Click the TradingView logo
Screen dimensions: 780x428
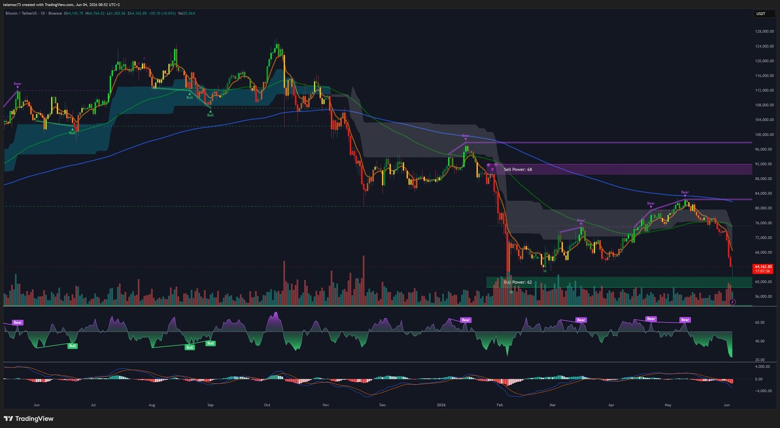(x=29, y=419)
